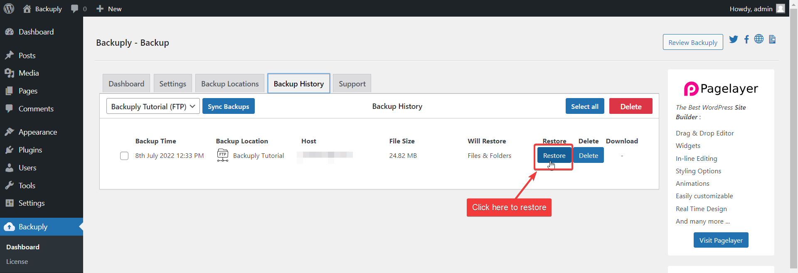The image size is (798, 273).
Task: Click the plus icon beside New
Action: [100, 9]
